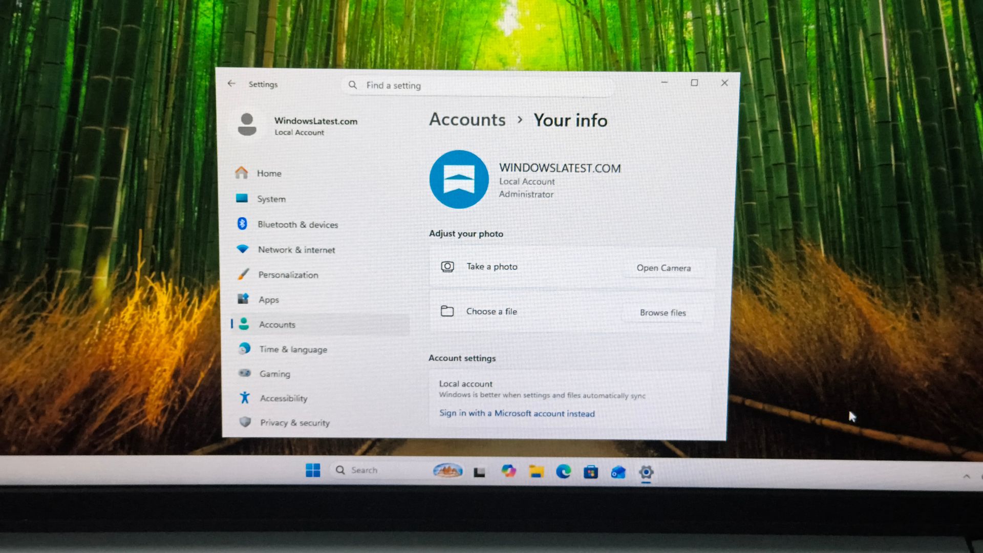Open the Home settings page
Viewport: 983px width, 553px height.
click(320, 173)
